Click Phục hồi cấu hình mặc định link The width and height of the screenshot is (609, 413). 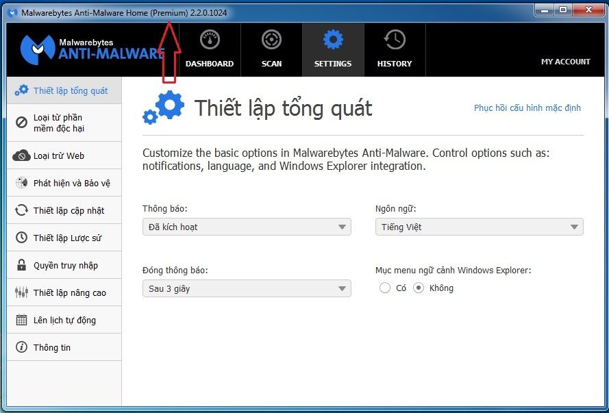(x=527, y=108)
